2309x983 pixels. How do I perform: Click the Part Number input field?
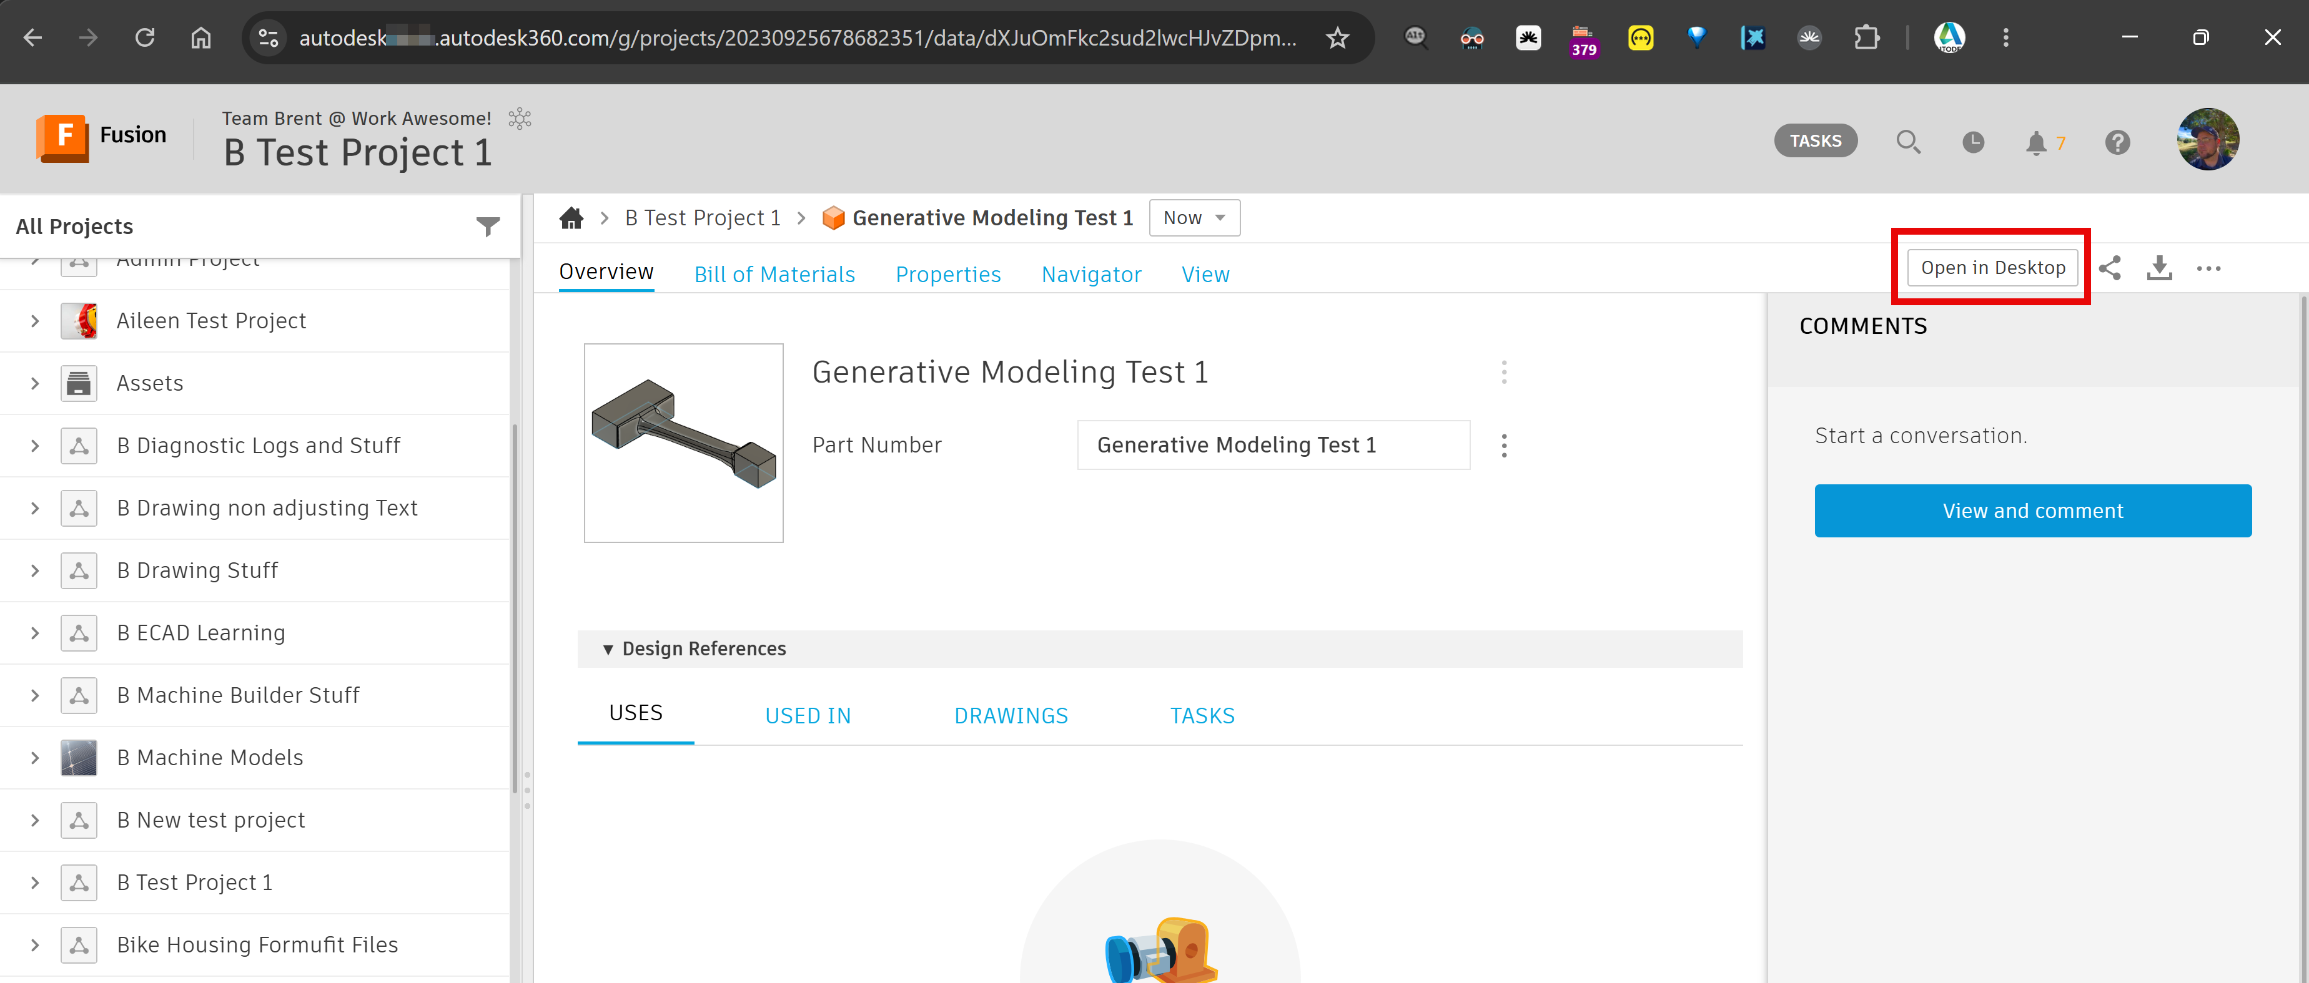[x=1273, y=446]
